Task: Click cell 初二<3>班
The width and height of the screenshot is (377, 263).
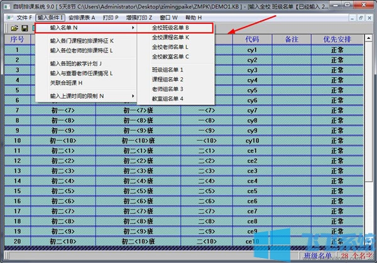Action: pyautogui.click(x=138, y=171)
